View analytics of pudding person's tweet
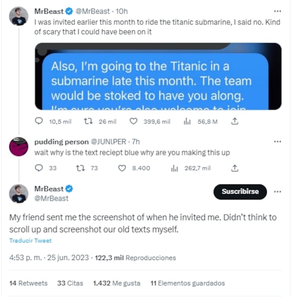This screenshot has width=293, height=297. coord(175,168)
